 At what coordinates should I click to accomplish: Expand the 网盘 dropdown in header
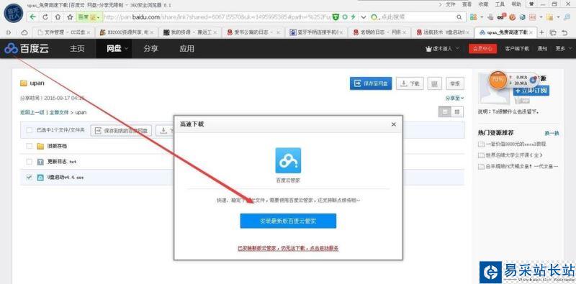[x=126, y=48]
